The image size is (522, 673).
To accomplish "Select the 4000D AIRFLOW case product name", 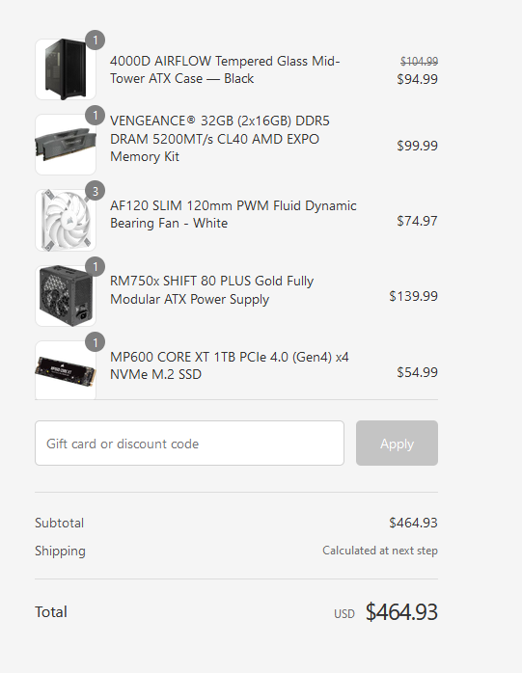I will tap(225, 69).
